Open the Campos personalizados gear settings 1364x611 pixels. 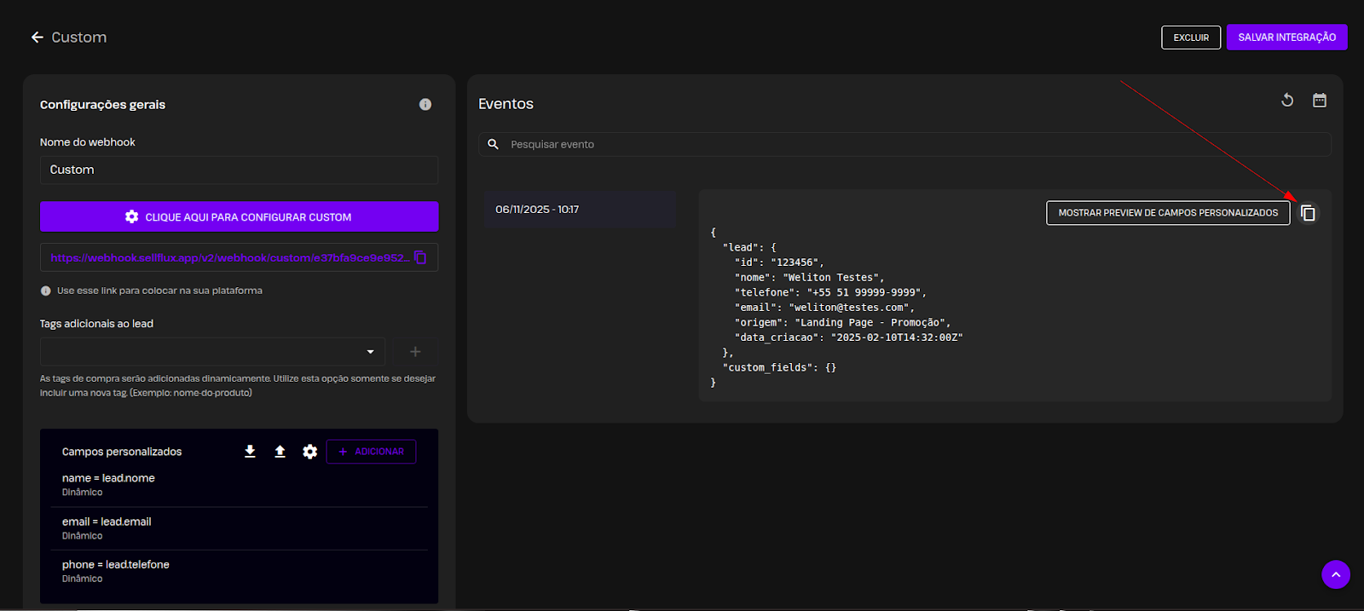(x=309, y=452)
